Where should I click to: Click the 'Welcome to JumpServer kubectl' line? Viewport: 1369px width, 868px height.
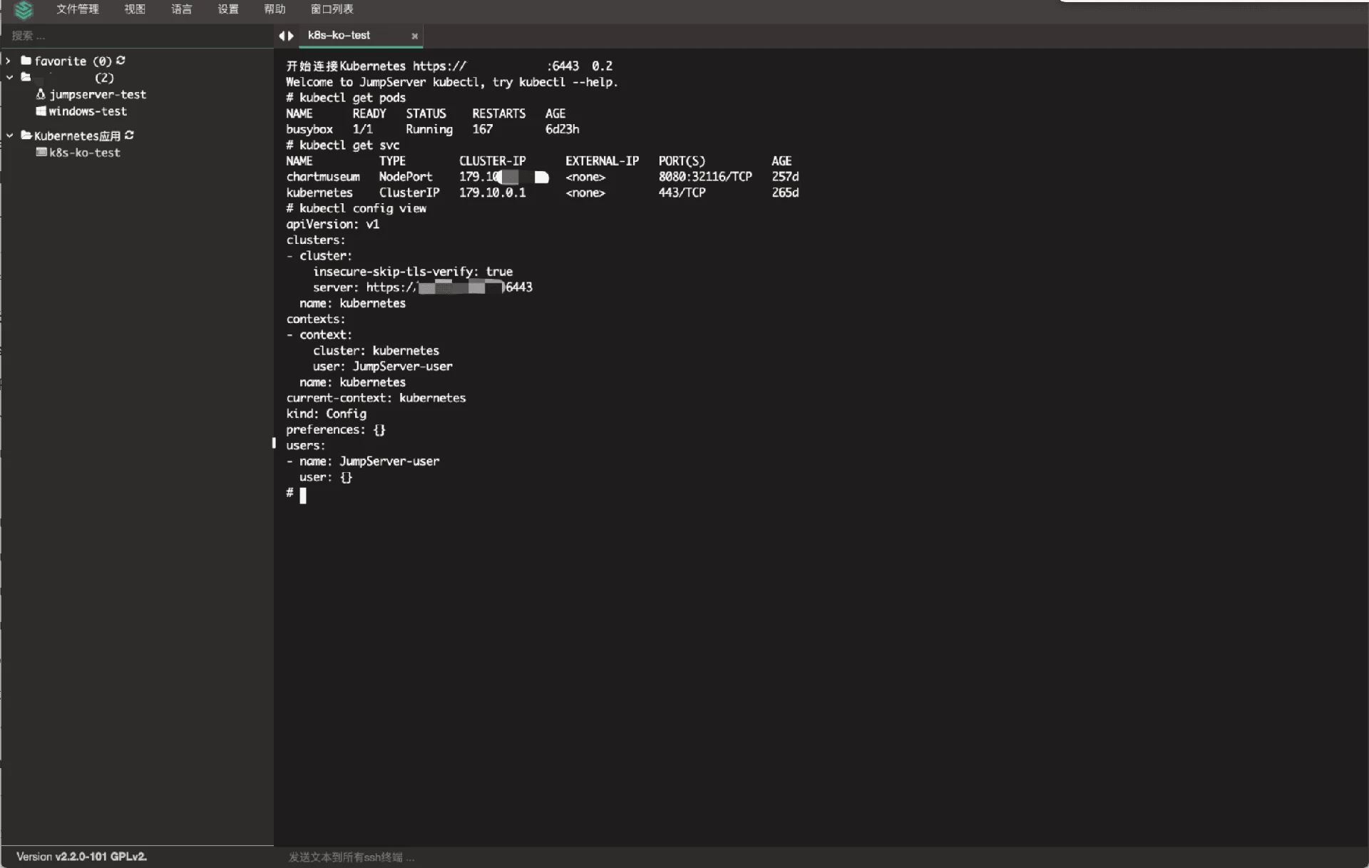[x=452, y=82]
